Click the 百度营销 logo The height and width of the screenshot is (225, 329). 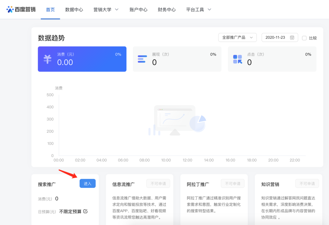tap(21, 9)
